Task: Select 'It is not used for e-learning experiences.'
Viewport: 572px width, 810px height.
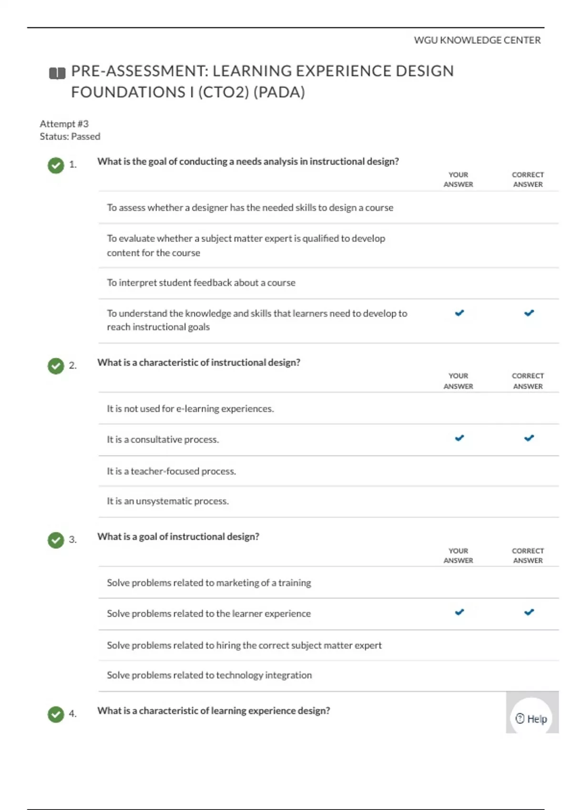Action: pyautogui.click(x=190, y=409)
